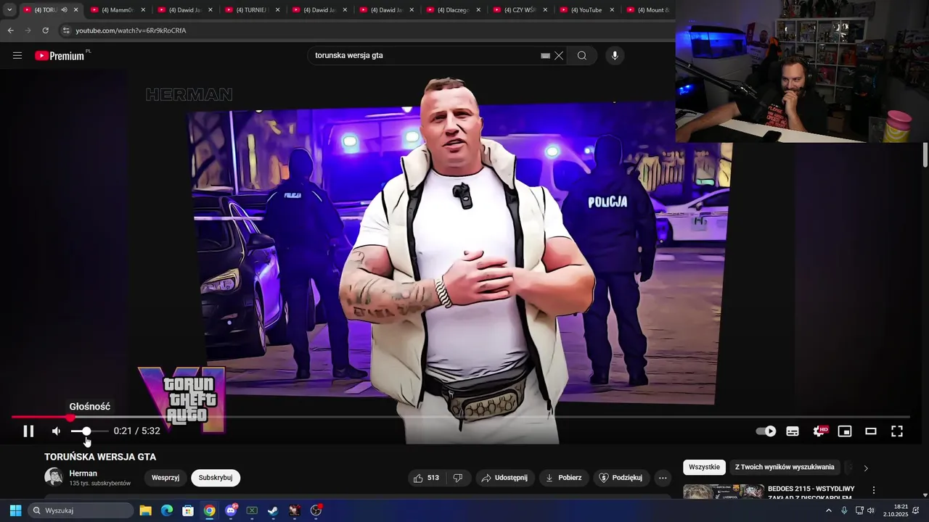Open the tab search dropdown arrow

tap(9, 10)
